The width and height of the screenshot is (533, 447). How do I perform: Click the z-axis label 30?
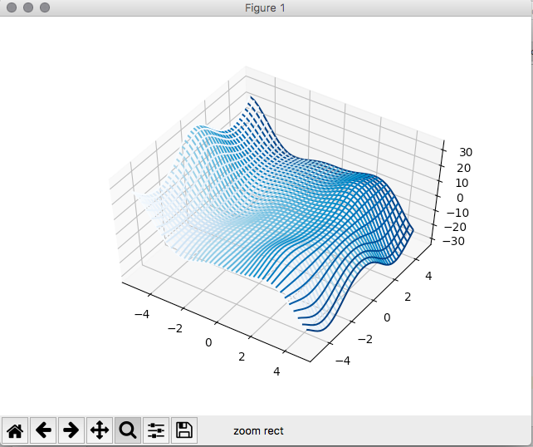point(466,152)
